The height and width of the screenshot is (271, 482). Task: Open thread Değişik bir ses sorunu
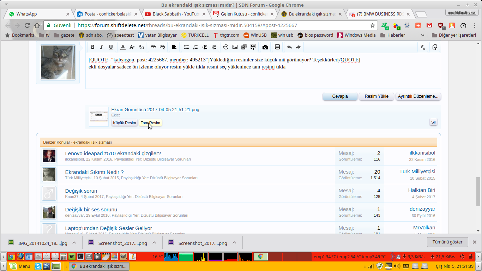tap(91, 210)
